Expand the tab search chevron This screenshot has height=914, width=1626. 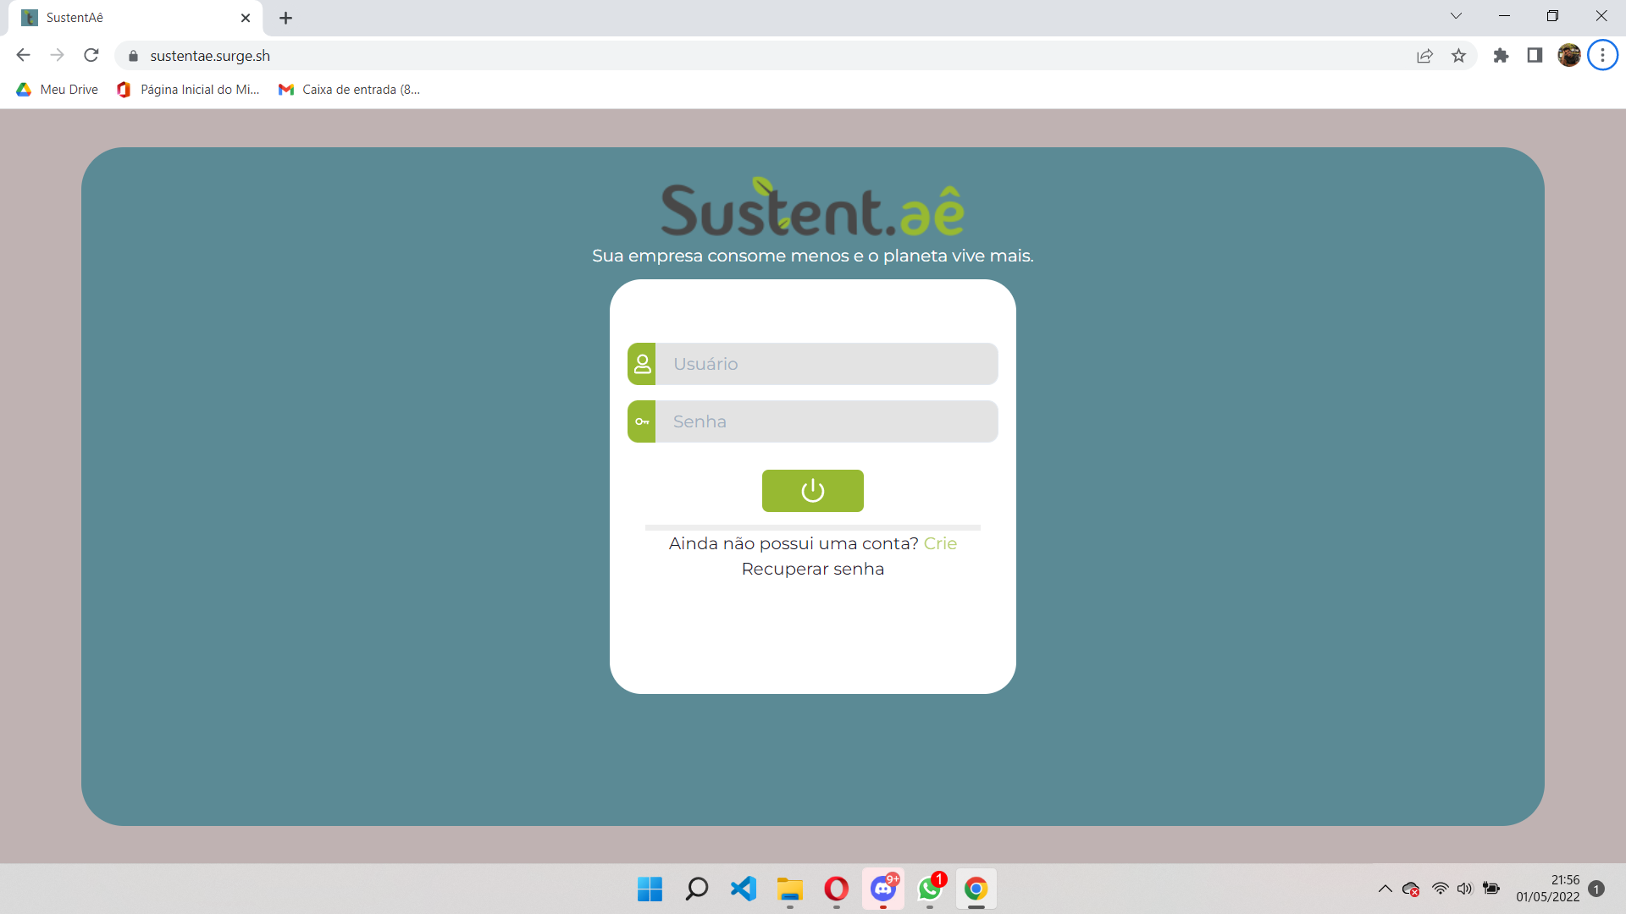click(x=1456, y=16)
